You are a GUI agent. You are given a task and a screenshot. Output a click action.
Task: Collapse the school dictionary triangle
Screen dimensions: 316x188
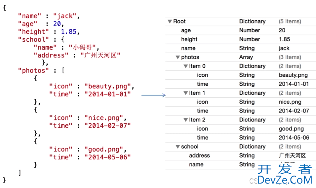coord(178,147)
